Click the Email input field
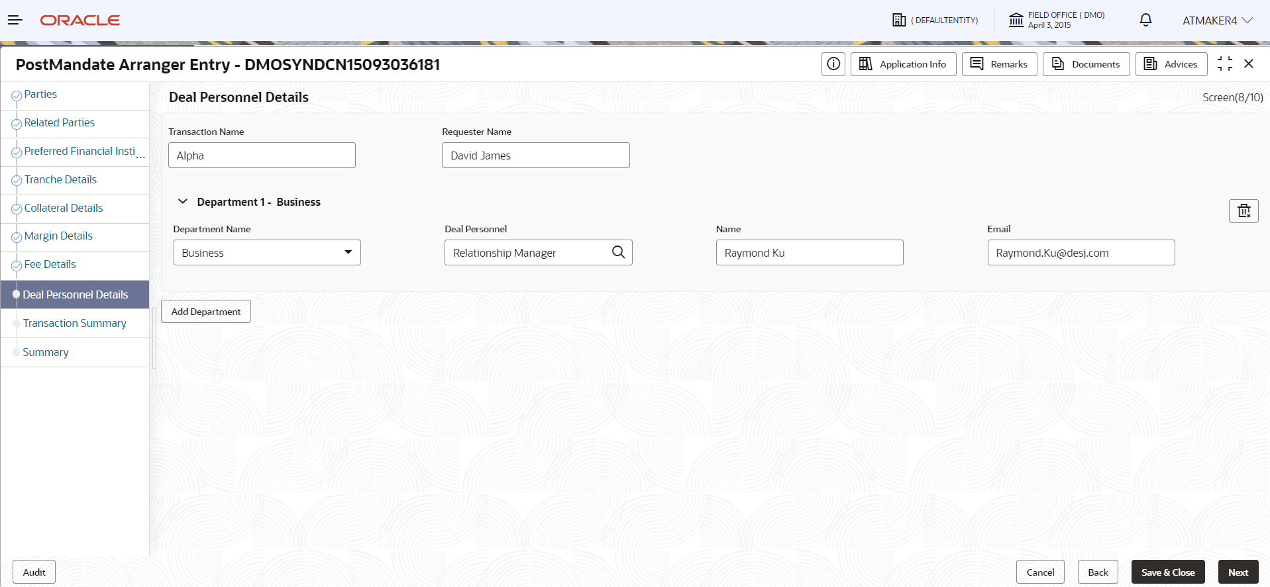The width and height of the screenshot is (1270, 587). point(1081,253)
